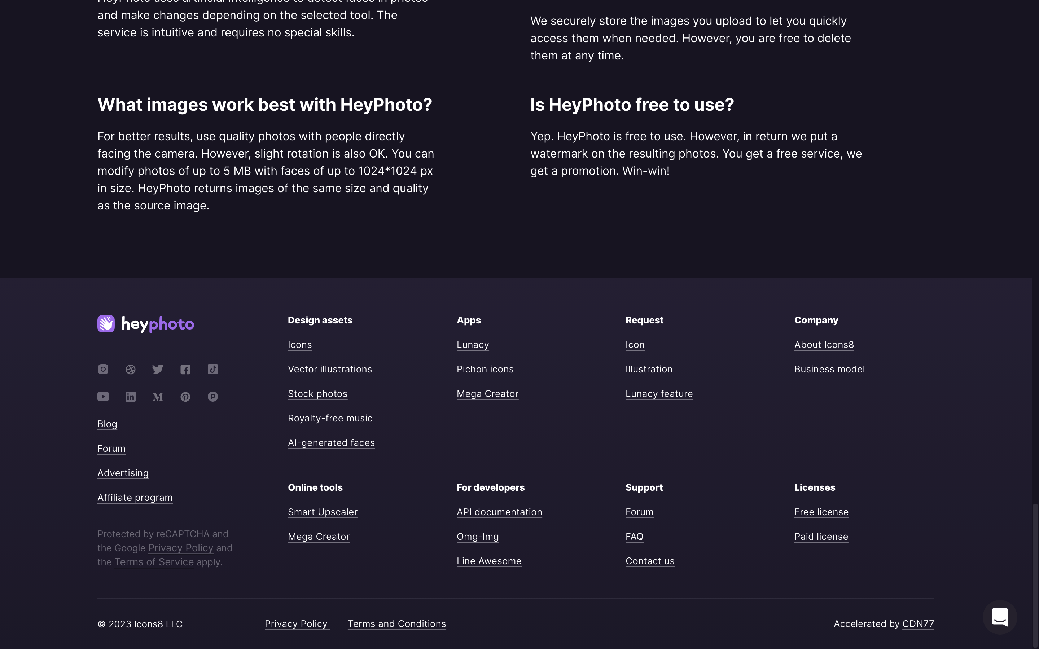Image resolution: width=1039 pixels, height=649 pixels.
Task: Go to the Blog link
Action: (108, 424)
